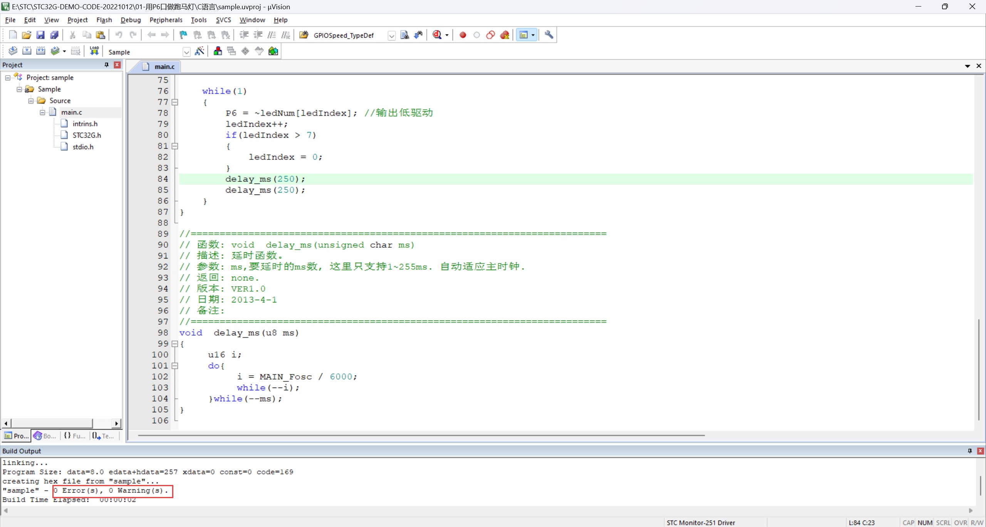This screenshot has height=527, width=986.
Task: Toggle the pin on Build Output panel
Action: pyautogui.click(x=970, y=451)
